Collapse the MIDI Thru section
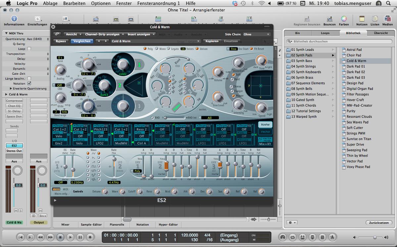 click(x=6, y=33)
